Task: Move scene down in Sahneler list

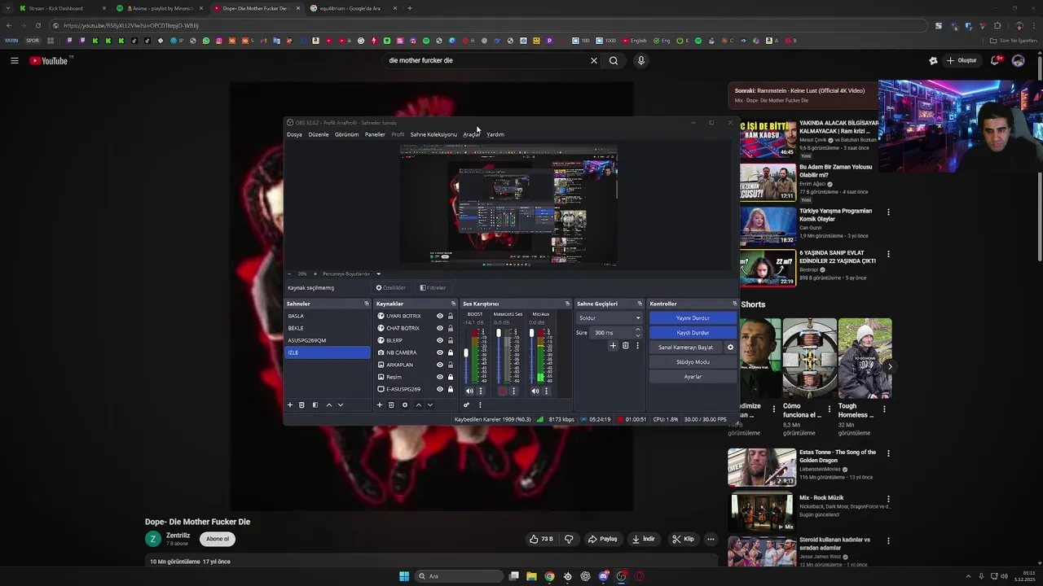Action: [341, 405]
